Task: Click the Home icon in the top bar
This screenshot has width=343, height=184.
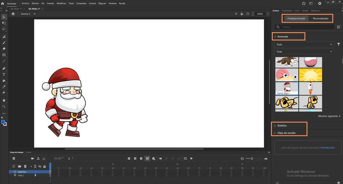Action: point(2,4)
